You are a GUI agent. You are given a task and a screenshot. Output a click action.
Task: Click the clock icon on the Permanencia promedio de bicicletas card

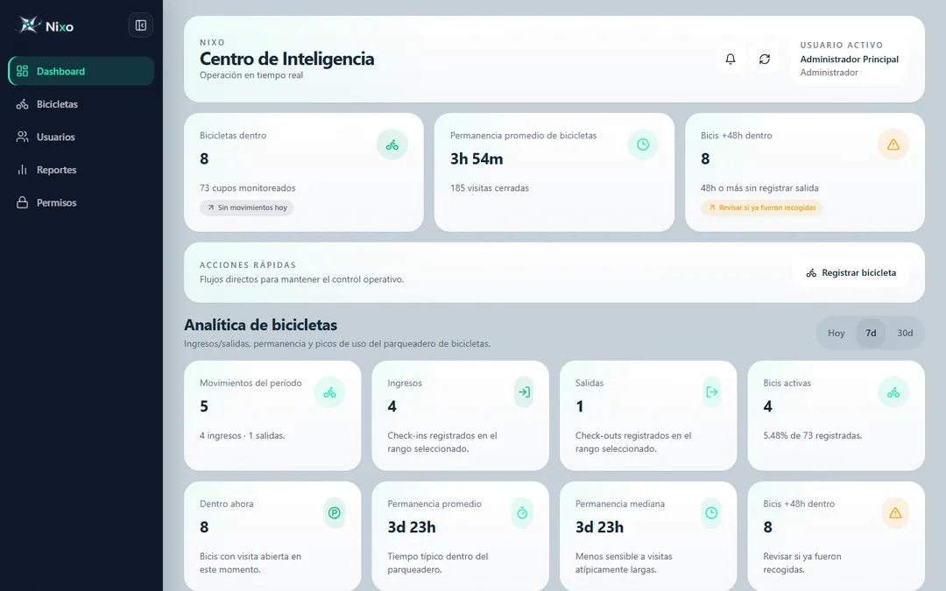(x=643, y=144)
